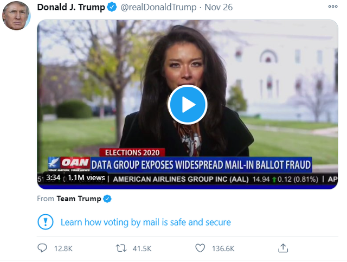Click the reply speech bubble icon

[x=43, y=248]
